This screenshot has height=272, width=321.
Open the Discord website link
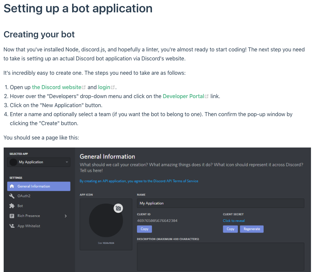pos(56,87)
